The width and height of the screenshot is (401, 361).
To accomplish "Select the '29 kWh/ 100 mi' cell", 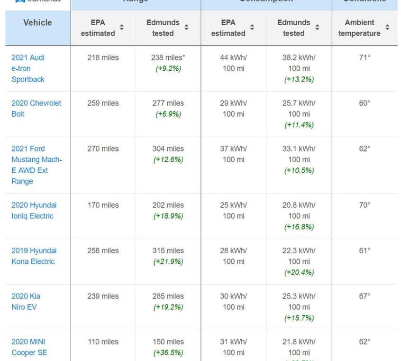I will pos(234,109).
